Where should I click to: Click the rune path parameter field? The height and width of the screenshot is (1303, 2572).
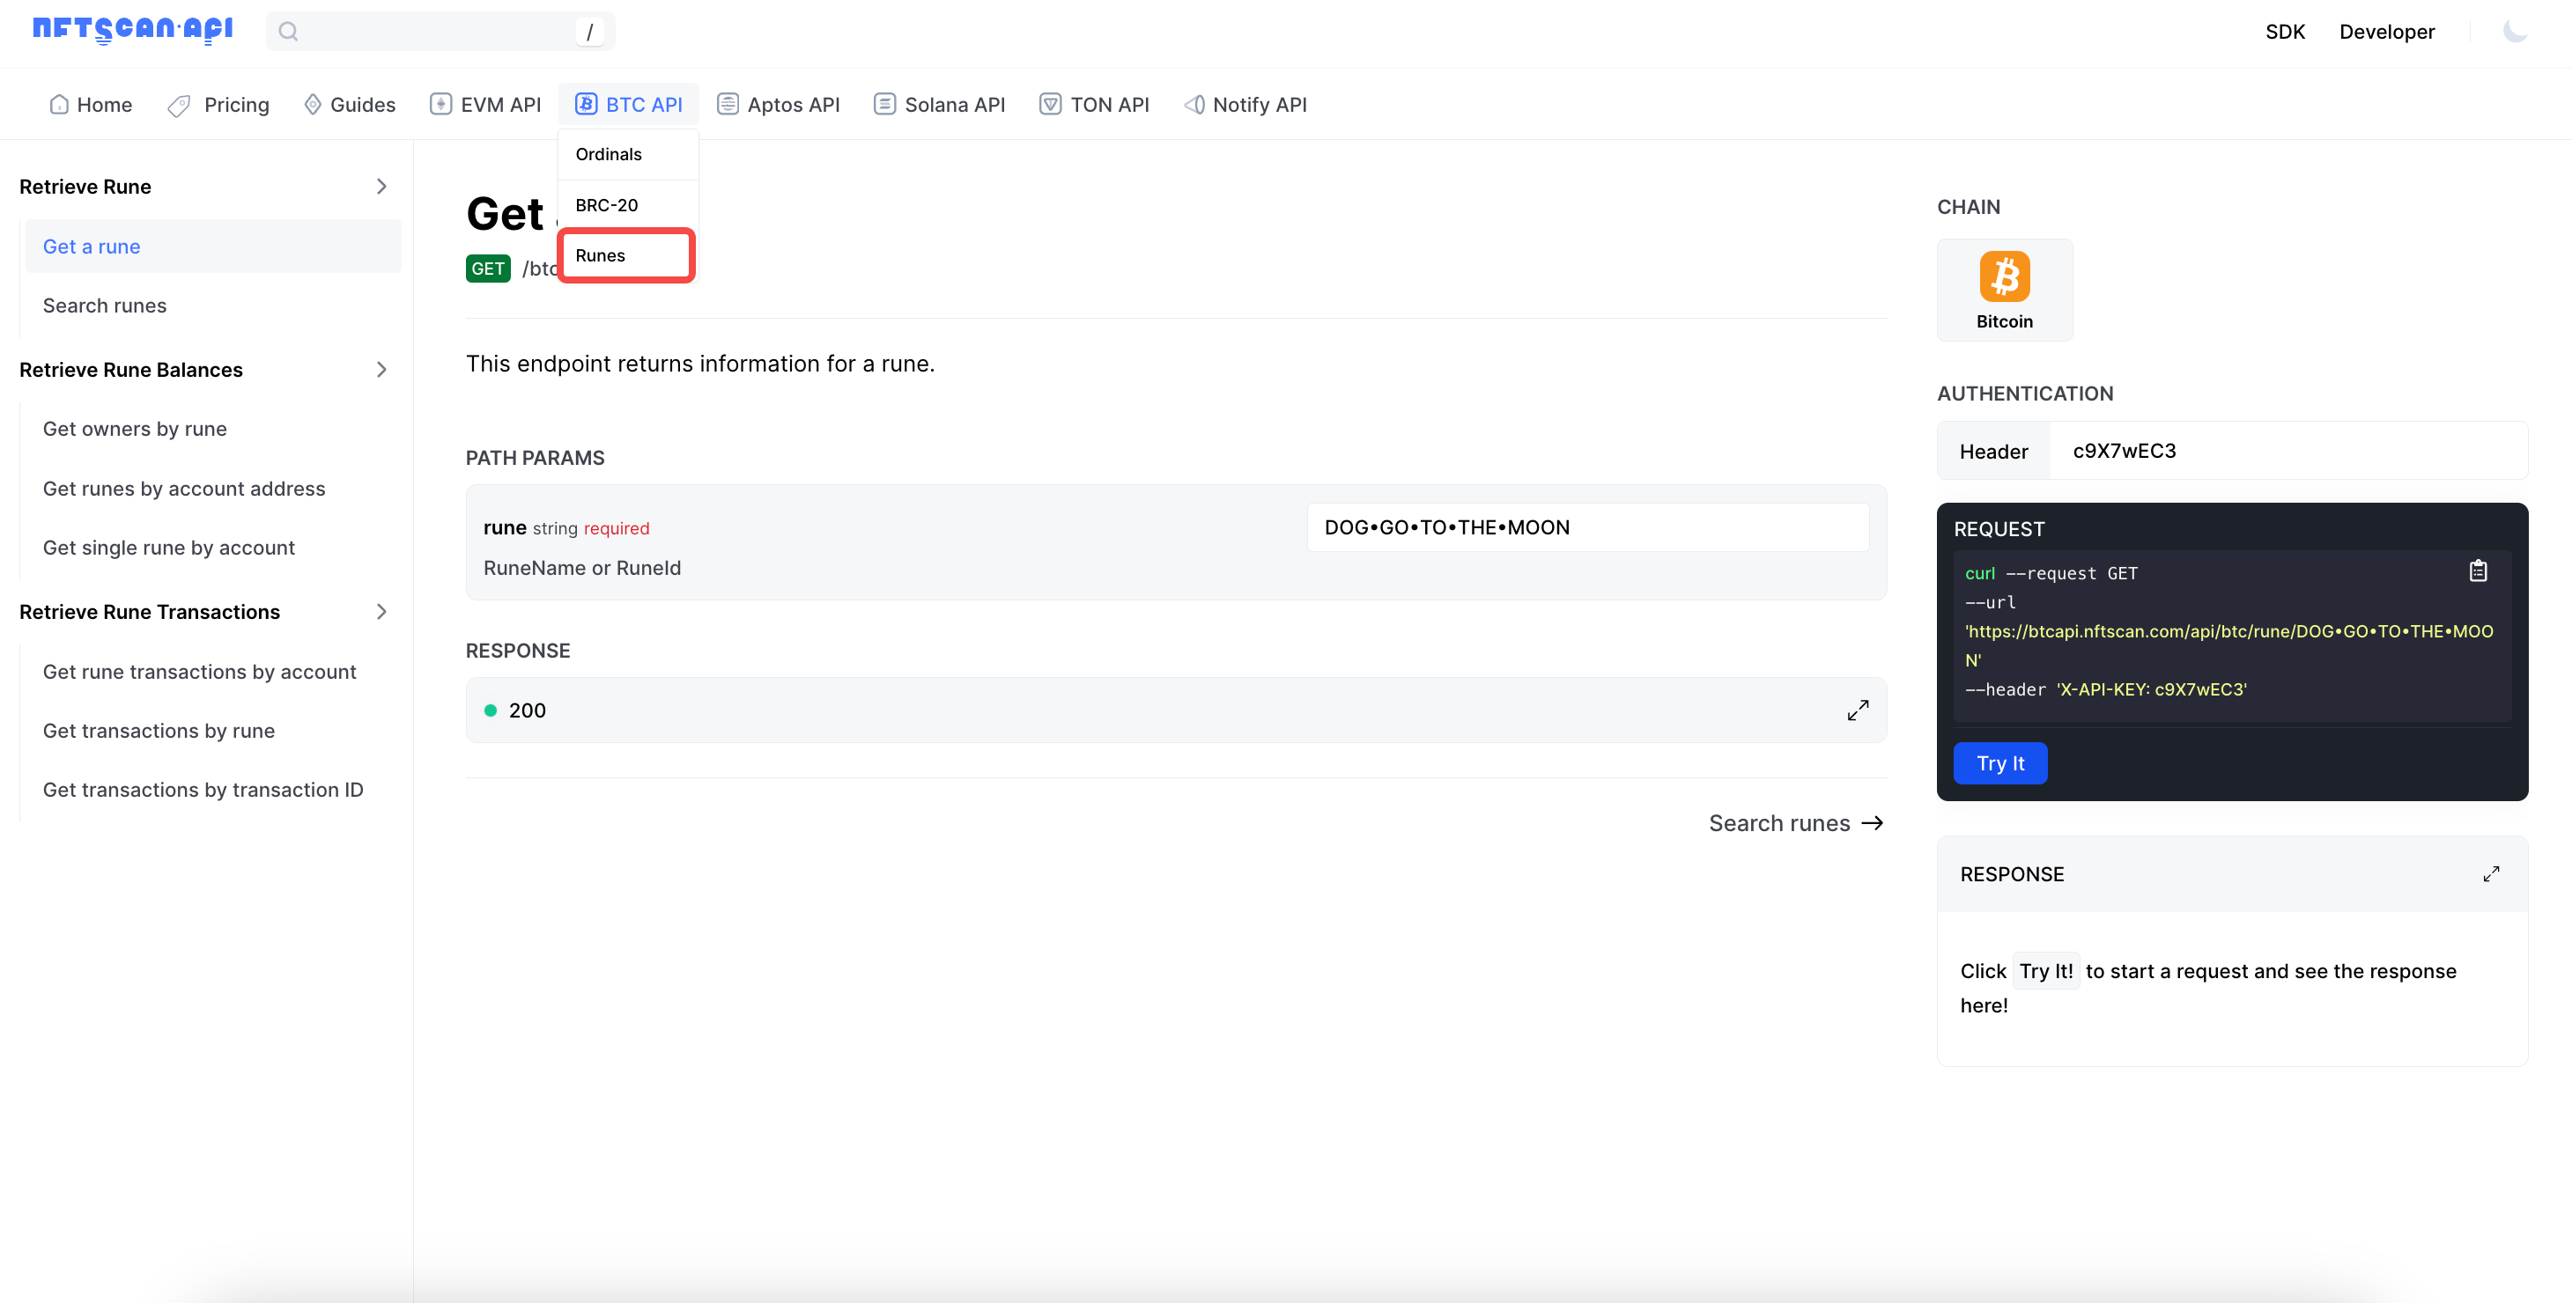(x=1587, y=527)
